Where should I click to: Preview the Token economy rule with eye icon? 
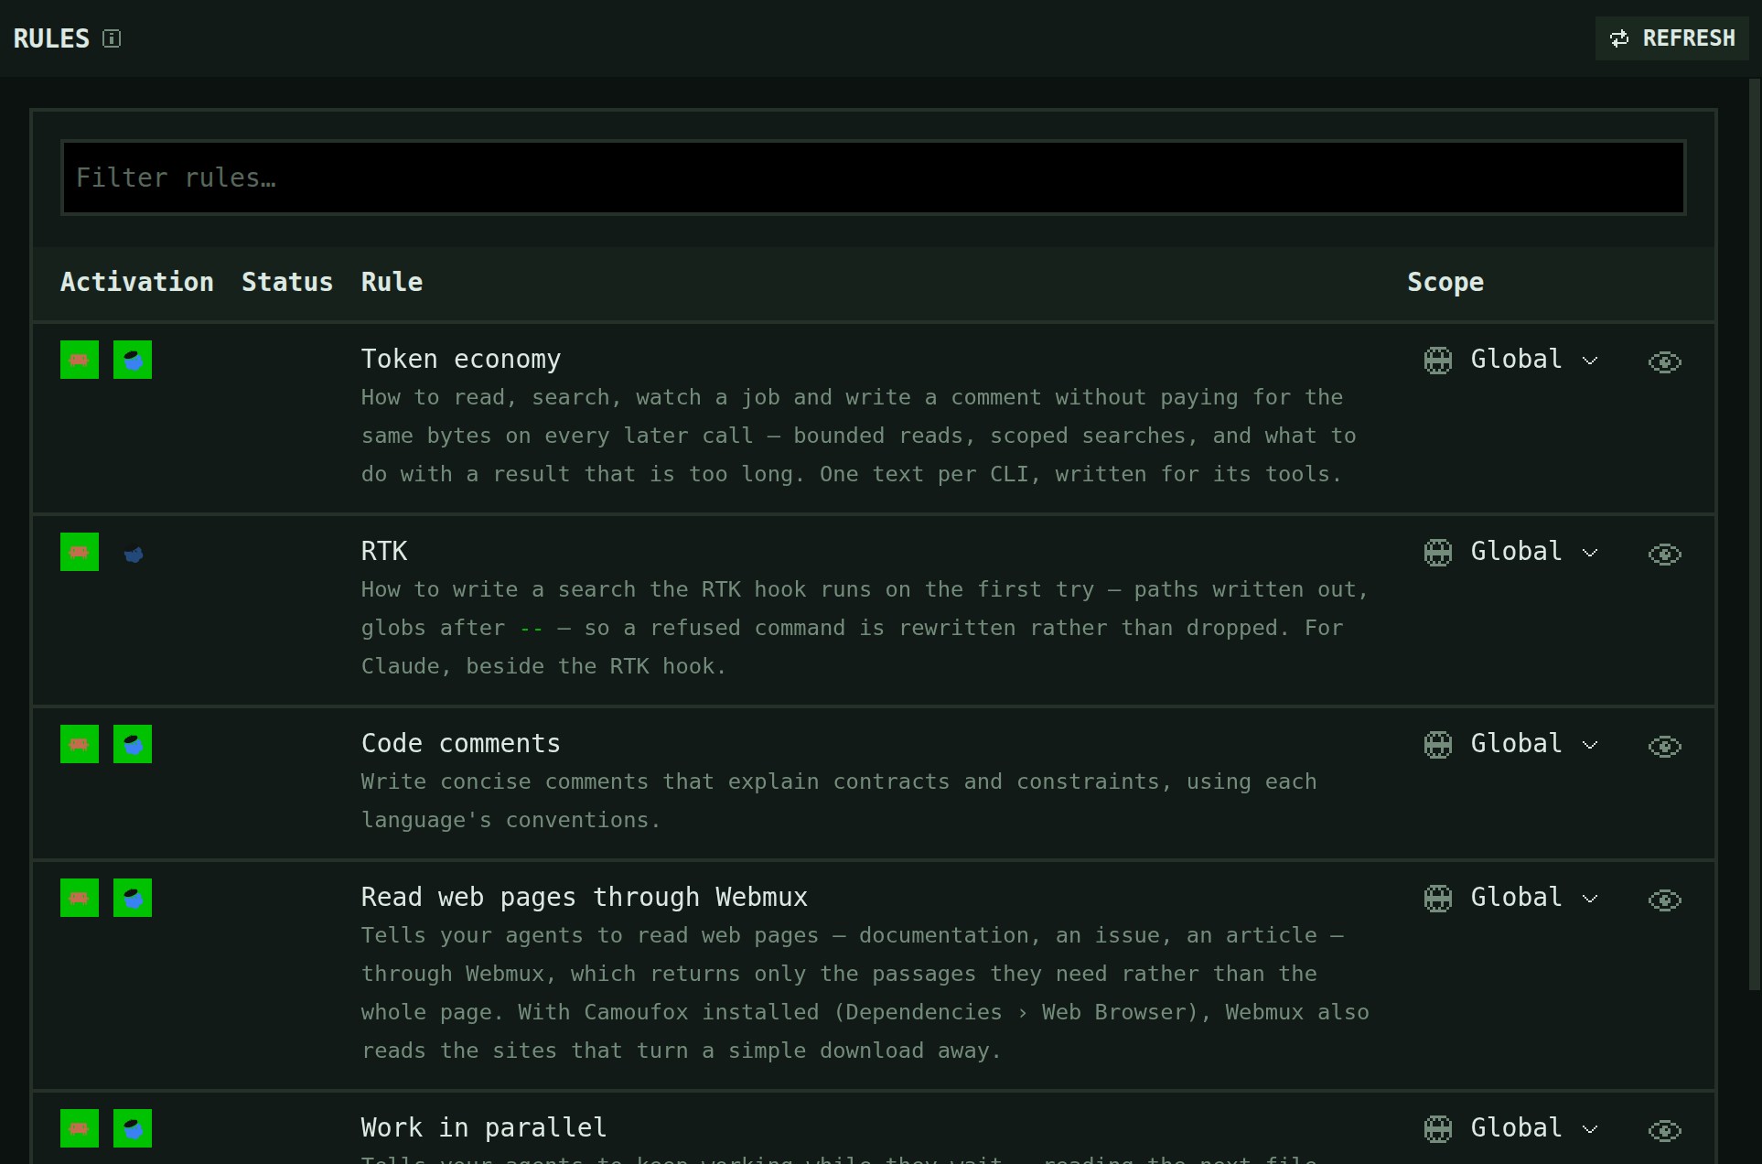[1665, 362]
